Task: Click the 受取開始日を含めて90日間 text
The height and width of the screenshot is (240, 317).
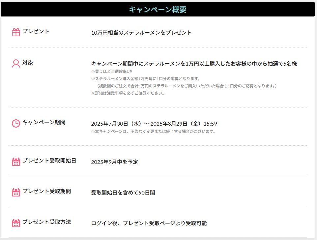Action: pyautogui.click(x=123, y=193)
